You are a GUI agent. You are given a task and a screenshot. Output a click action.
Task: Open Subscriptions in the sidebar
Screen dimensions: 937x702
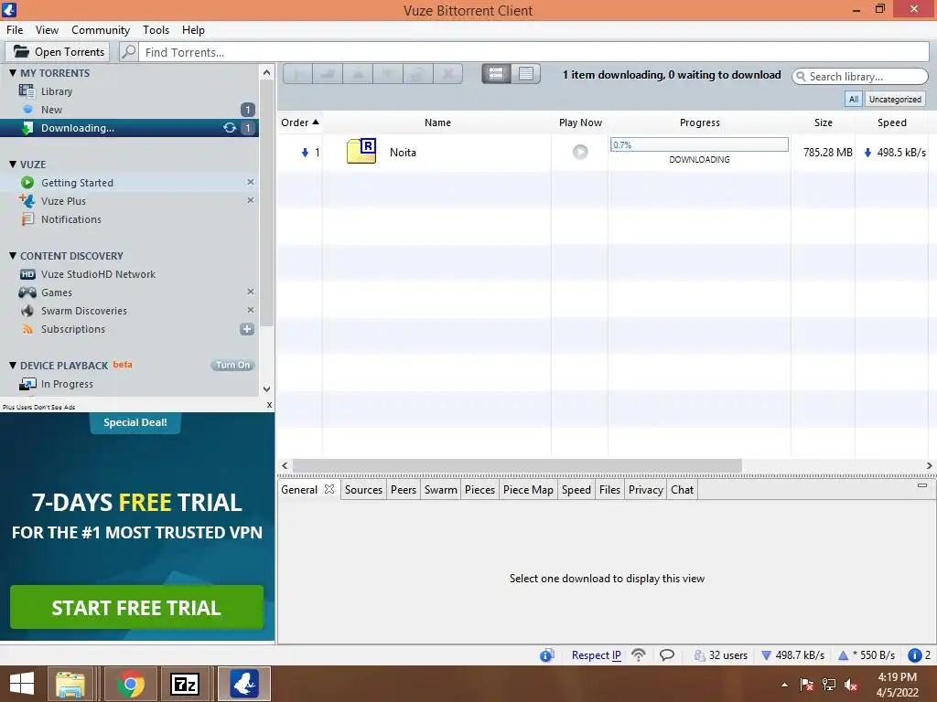(x=72, y=329)
